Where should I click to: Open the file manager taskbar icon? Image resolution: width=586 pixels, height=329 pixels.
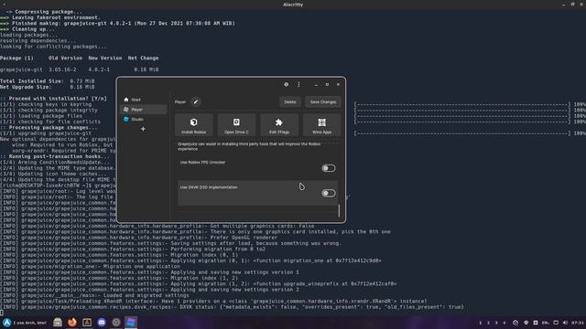(x=58, y=323)
